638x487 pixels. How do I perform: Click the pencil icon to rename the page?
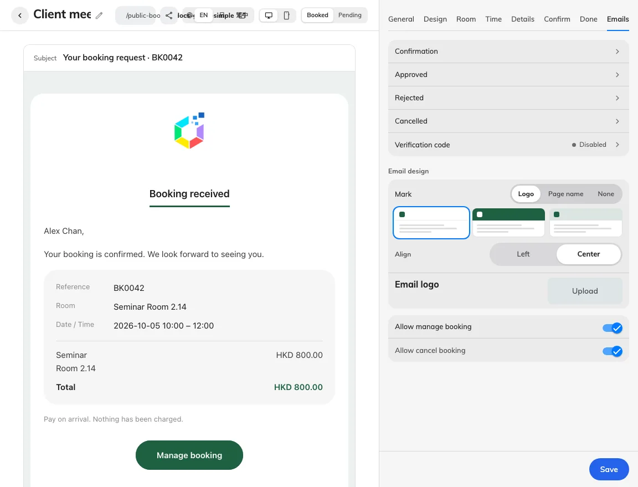pyautogui.click(x=99, y=16)
